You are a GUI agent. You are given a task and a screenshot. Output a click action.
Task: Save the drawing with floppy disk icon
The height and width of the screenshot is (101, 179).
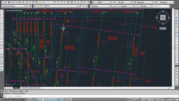pyautogui.click(x=9, y=2)
